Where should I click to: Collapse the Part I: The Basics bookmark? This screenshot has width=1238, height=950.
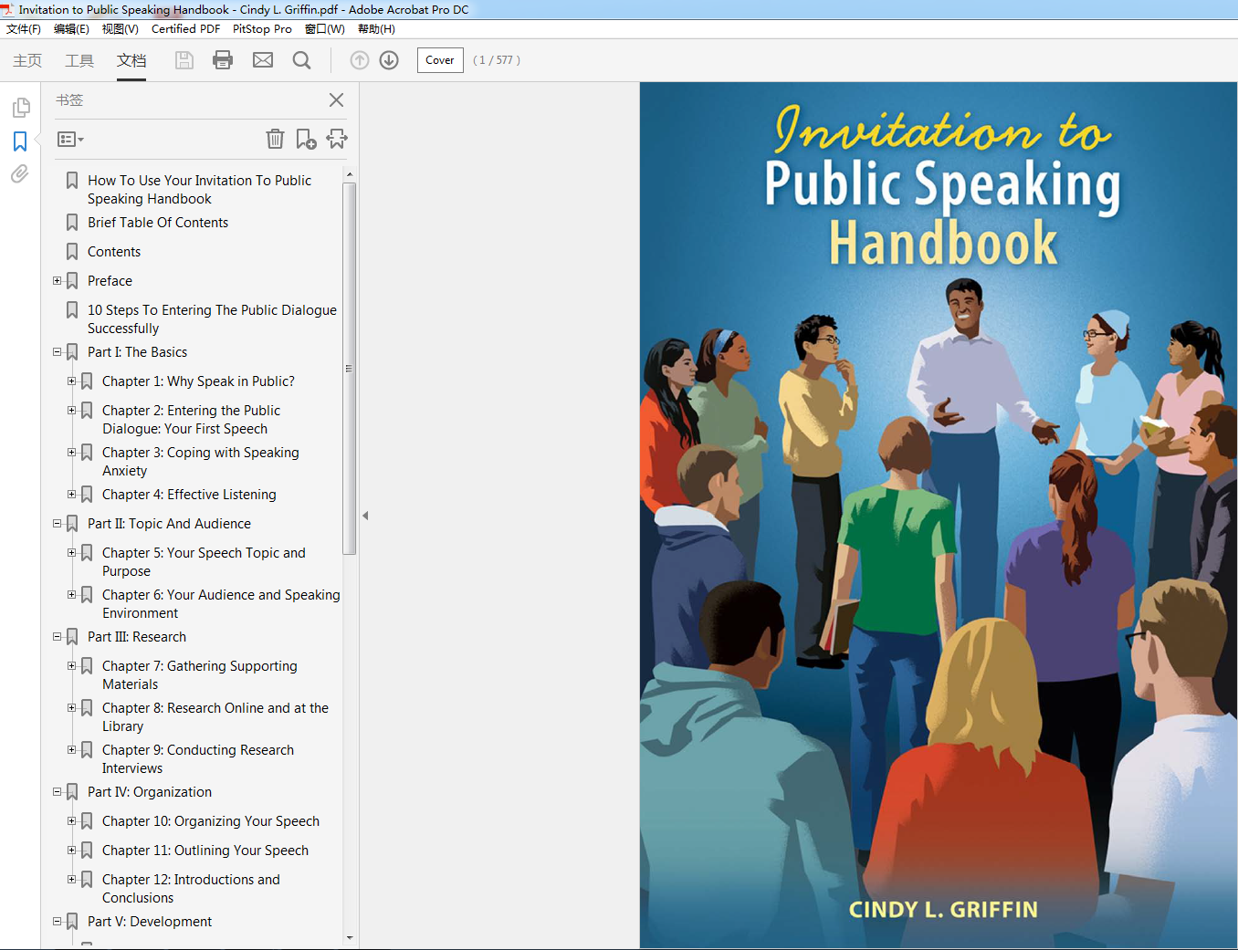pos(57,351)
